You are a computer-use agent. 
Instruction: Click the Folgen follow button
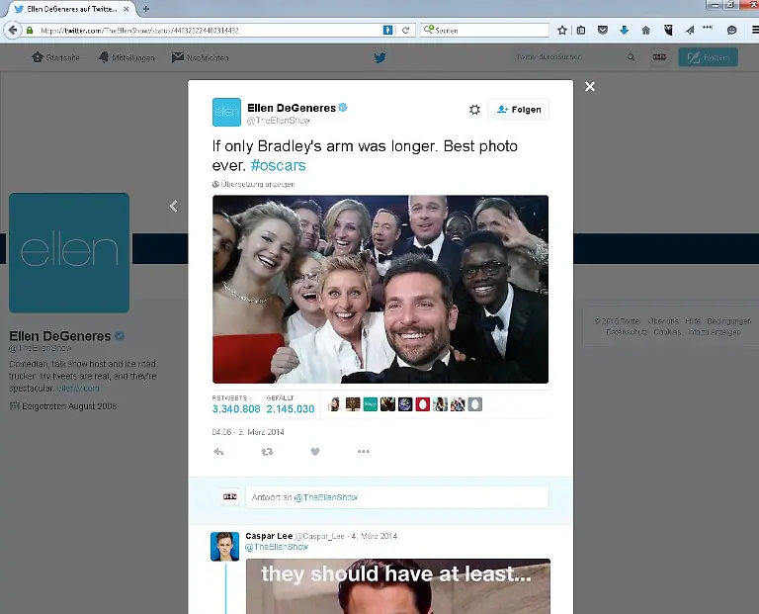519,110
